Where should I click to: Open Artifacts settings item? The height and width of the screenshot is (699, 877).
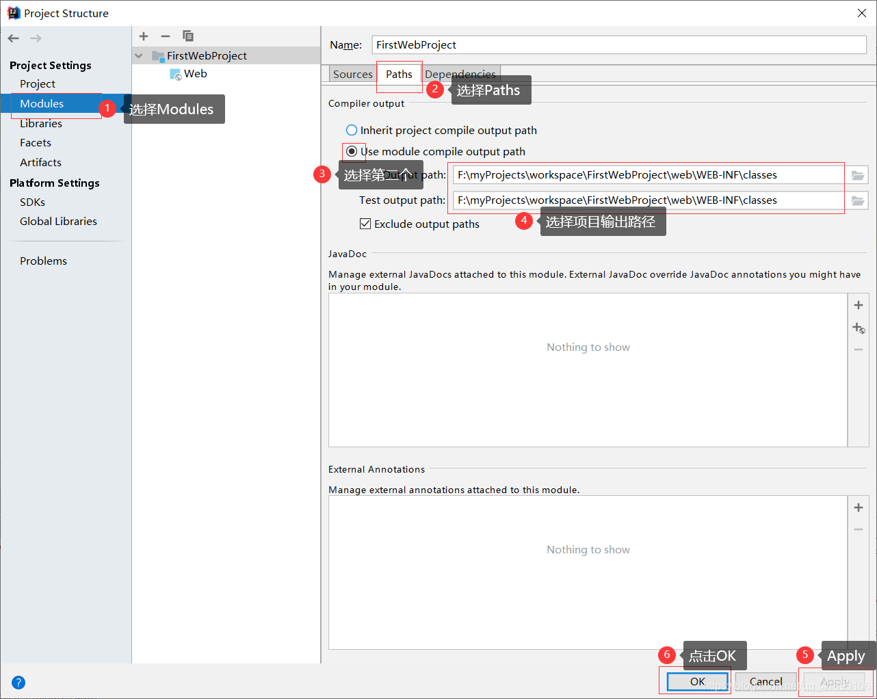click(x=40, y=162)
